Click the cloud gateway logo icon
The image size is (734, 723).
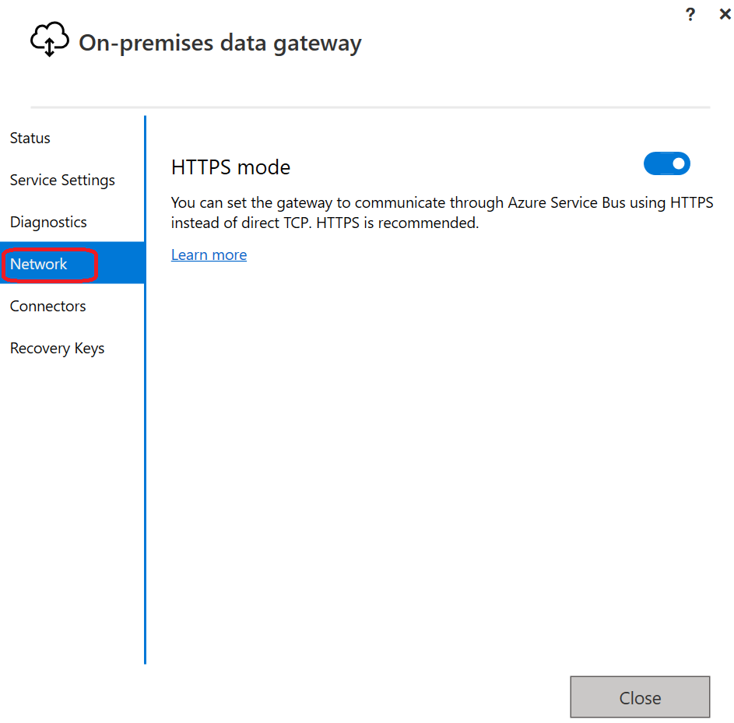[50, 40]
